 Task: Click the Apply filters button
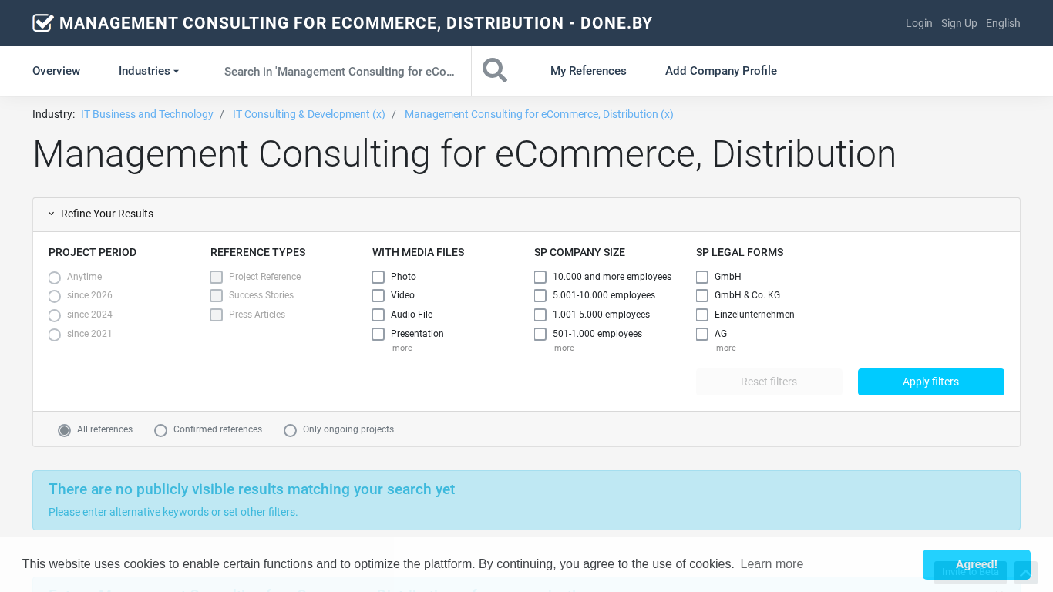[x=930, y=382]
